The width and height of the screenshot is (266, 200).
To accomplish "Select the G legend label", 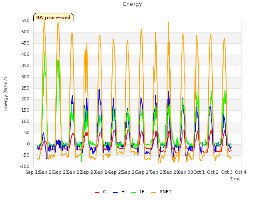I will 105,192.
